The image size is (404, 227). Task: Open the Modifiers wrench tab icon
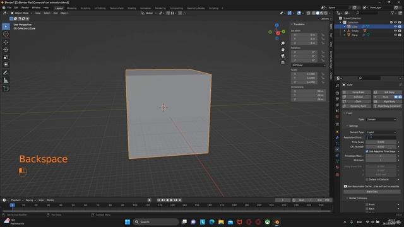tap(337, 138)
